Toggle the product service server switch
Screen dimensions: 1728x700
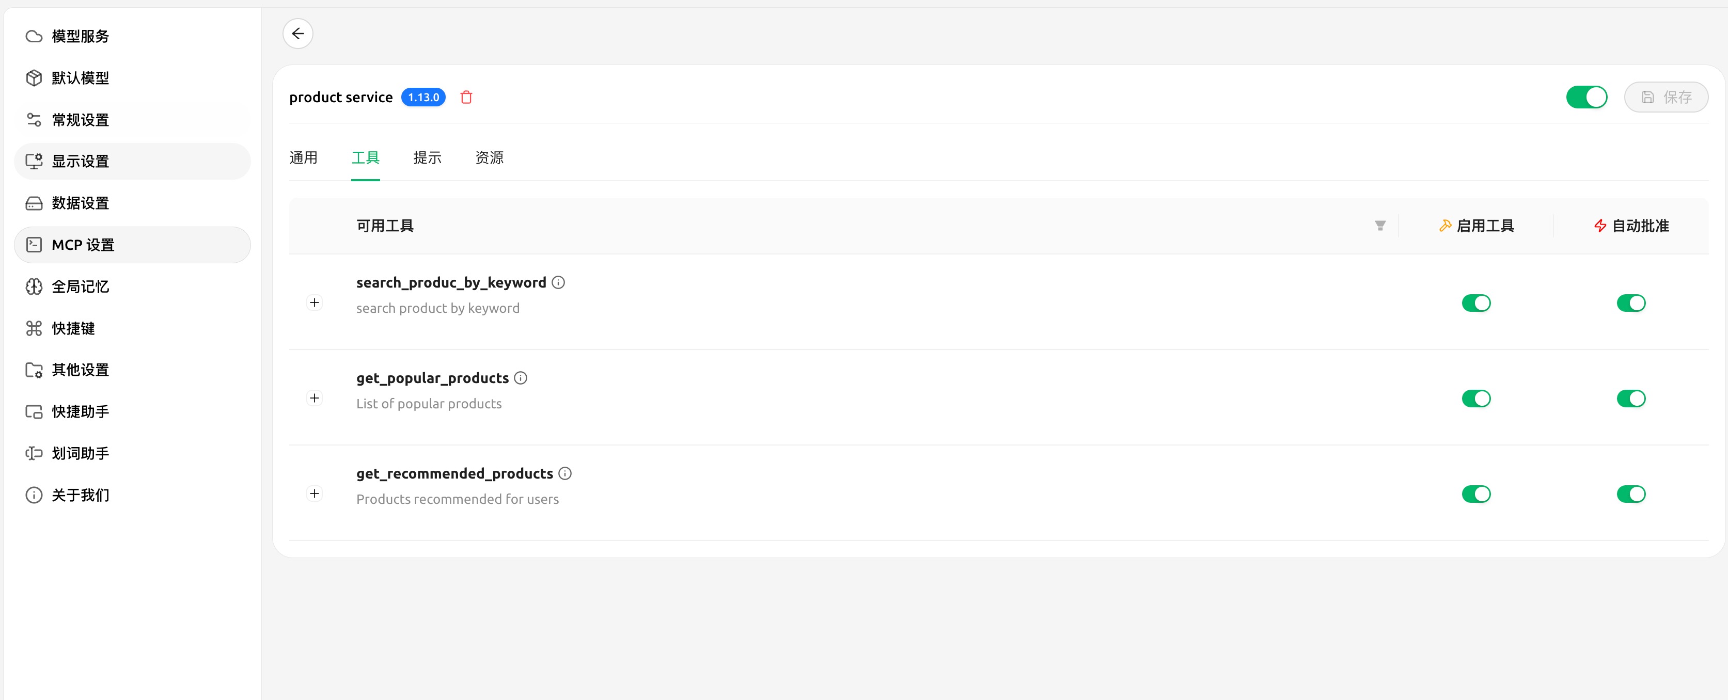tap(1586, 97)
